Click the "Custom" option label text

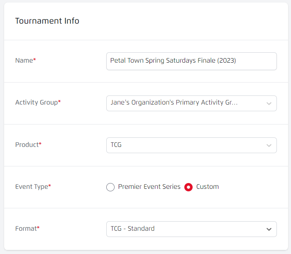pos(207,187)
